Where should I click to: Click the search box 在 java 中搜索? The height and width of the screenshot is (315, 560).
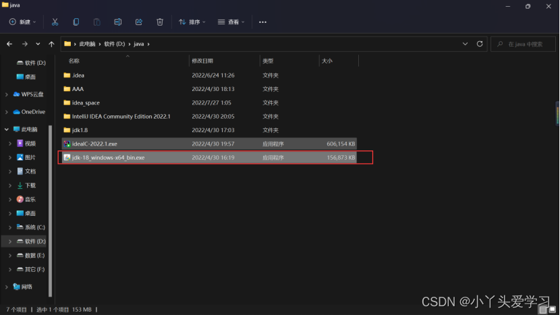tap(523, 44)
